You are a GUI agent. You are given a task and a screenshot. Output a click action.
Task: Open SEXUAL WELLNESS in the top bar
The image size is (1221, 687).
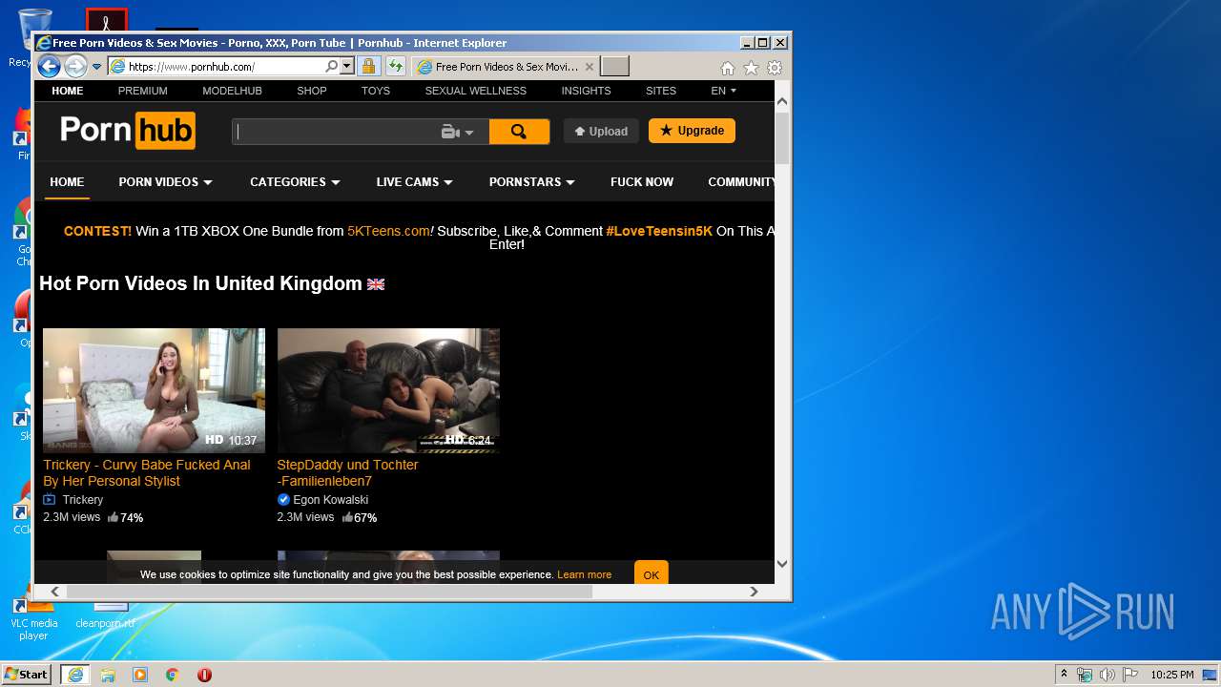475,91
